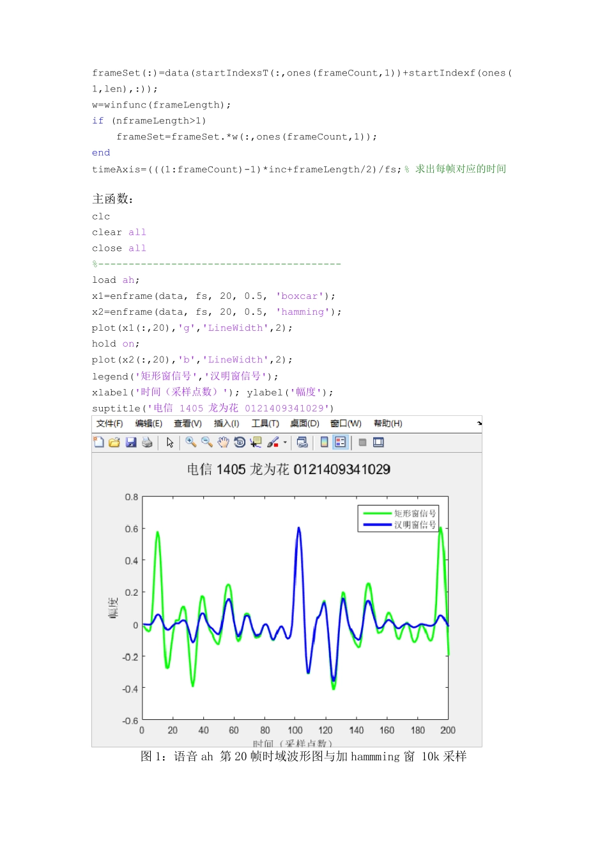Click the Print Figure icon

coord(148,442)
